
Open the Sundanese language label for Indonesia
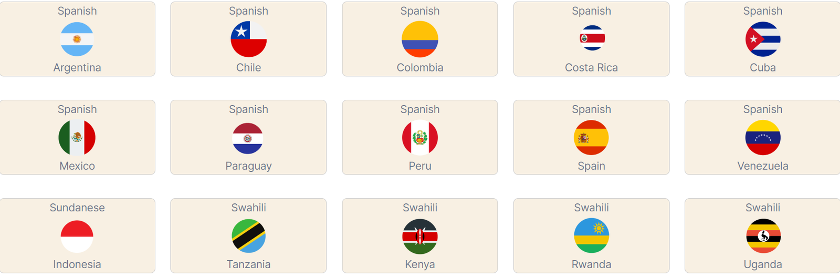point(77,208)
